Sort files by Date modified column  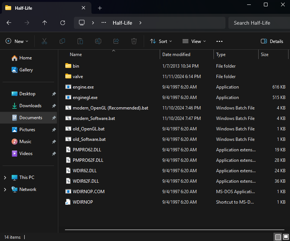[177, 55]
